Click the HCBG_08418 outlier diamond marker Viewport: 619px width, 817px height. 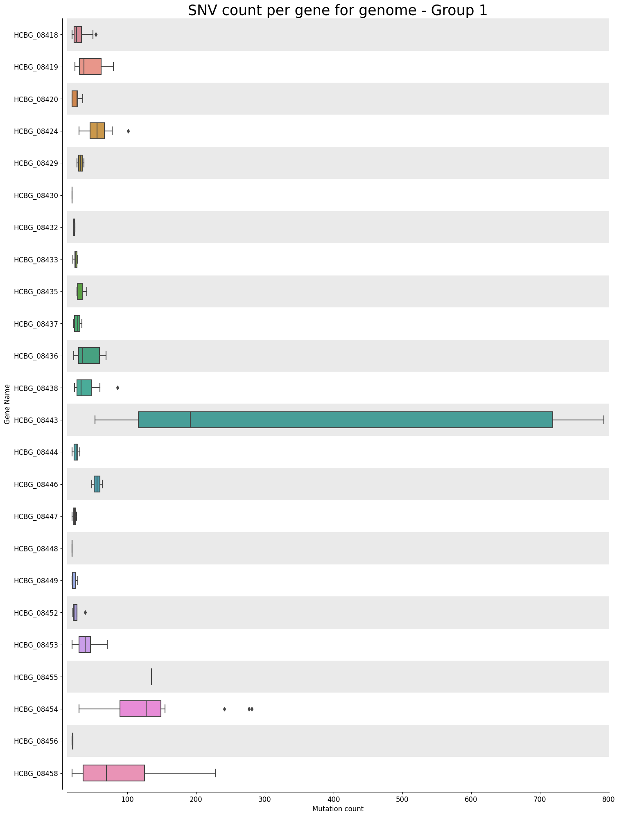point(96,34)
